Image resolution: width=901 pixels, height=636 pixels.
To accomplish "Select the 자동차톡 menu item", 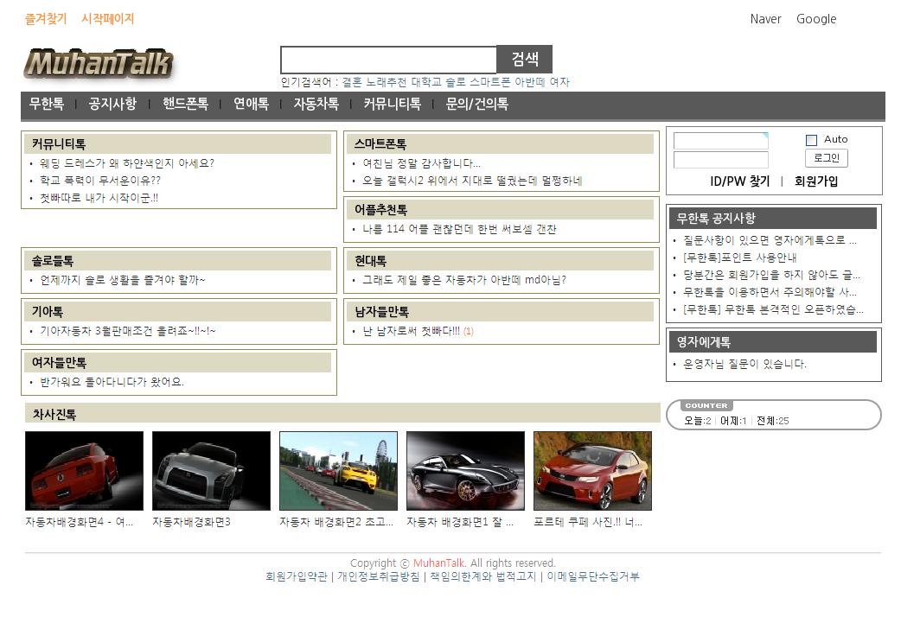I will (316, 104).
